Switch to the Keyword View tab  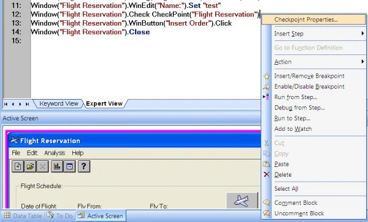click(58, 103)
